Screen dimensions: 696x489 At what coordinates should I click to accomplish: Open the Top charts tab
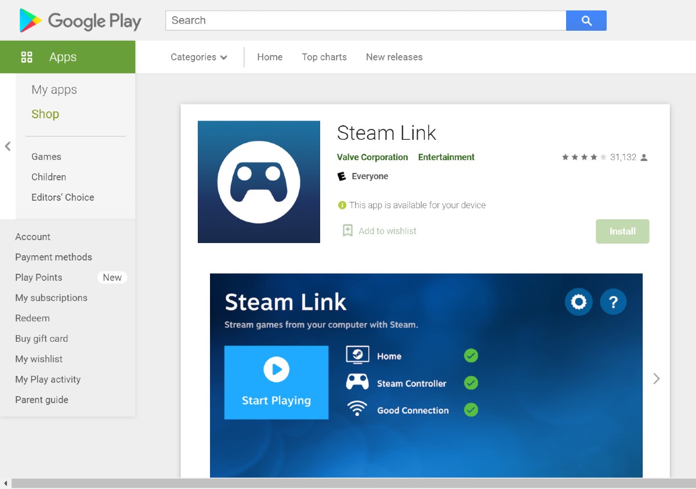(x=324, y=57)
